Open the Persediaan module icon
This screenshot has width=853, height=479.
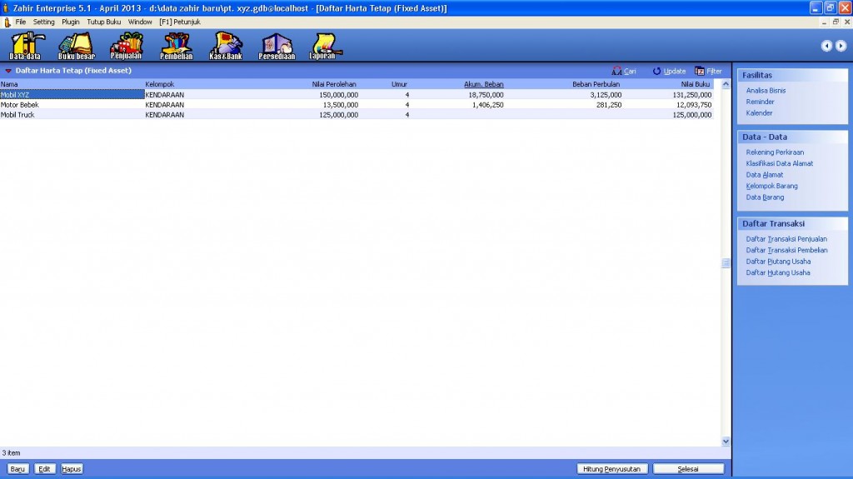[x=277, y=44]
